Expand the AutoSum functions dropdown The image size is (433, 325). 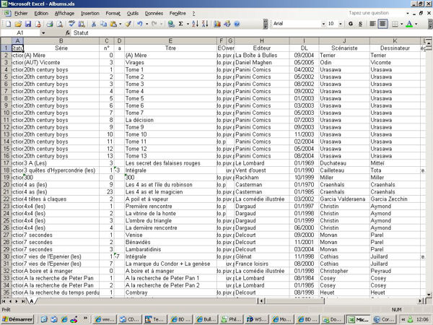click(188, 24)
